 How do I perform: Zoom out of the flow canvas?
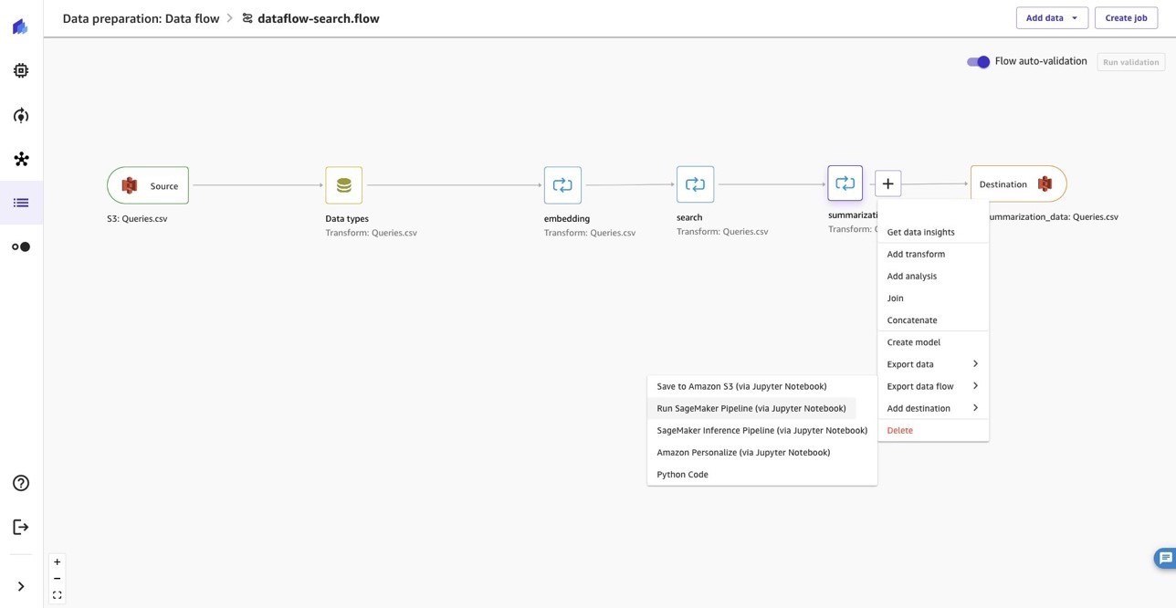57,579
